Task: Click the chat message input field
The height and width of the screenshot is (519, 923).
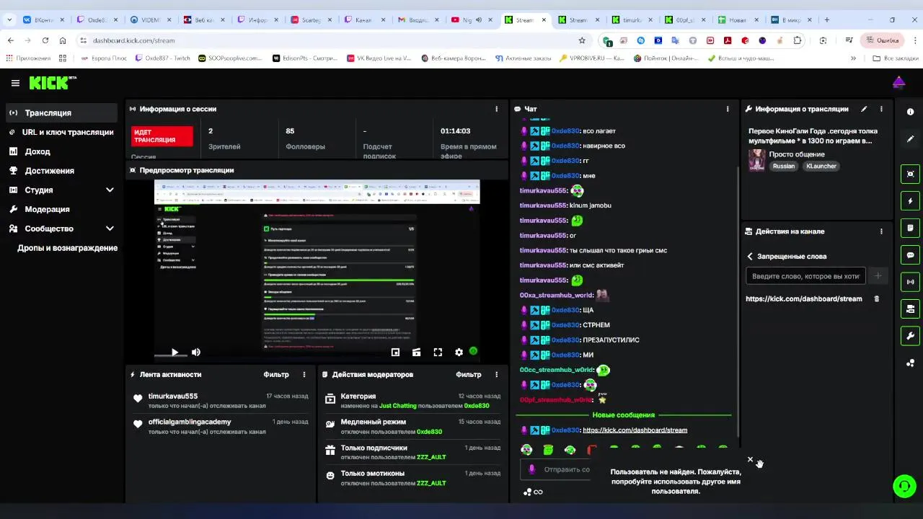Action: [x=557, y=470]
